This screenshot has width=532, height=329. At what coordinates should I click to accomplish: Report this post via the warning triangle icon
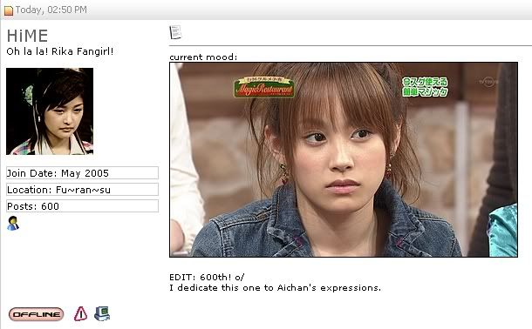[x=80, y=313]
